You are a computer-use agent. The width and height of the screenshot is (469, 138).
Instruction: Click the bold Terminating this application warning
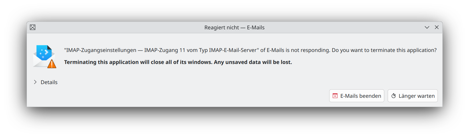178,62
